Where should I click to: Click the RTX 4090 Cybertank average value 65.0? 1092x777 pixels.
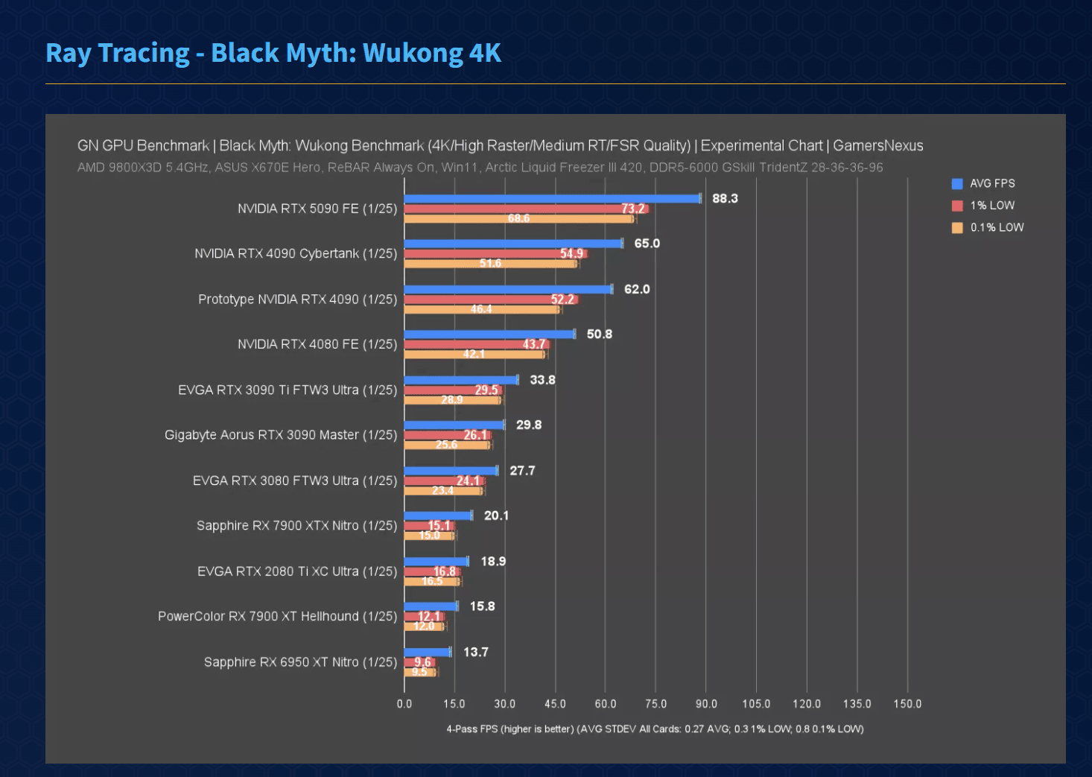point(647,244)
